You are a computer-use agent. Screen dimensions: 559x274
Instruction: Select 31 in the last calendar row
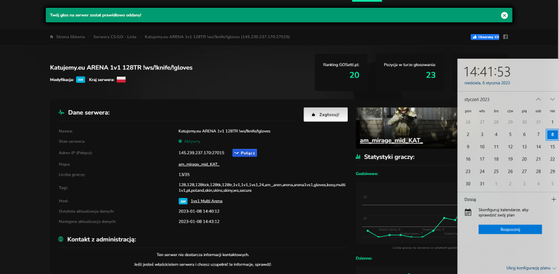pos(482,184)
